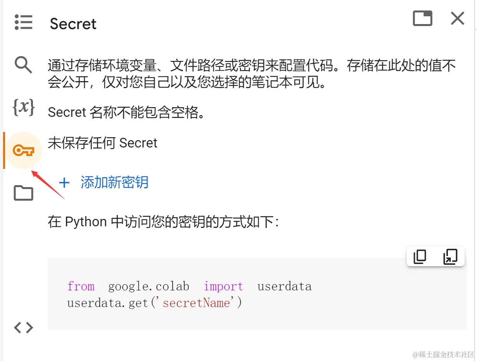477x361 pixels.
Task: Open the search panel in sidebar
Action: click(x=23, y=64)
